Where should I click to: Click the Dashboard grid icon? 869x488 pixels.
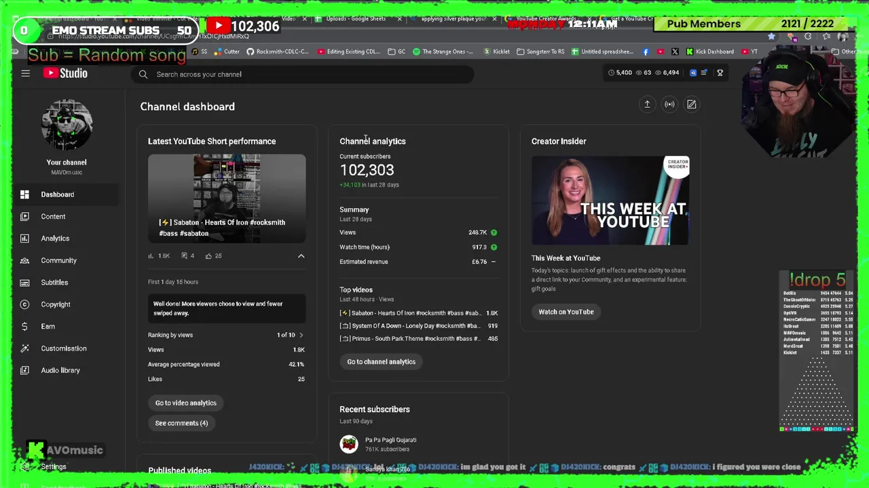(x=24, y=195)
